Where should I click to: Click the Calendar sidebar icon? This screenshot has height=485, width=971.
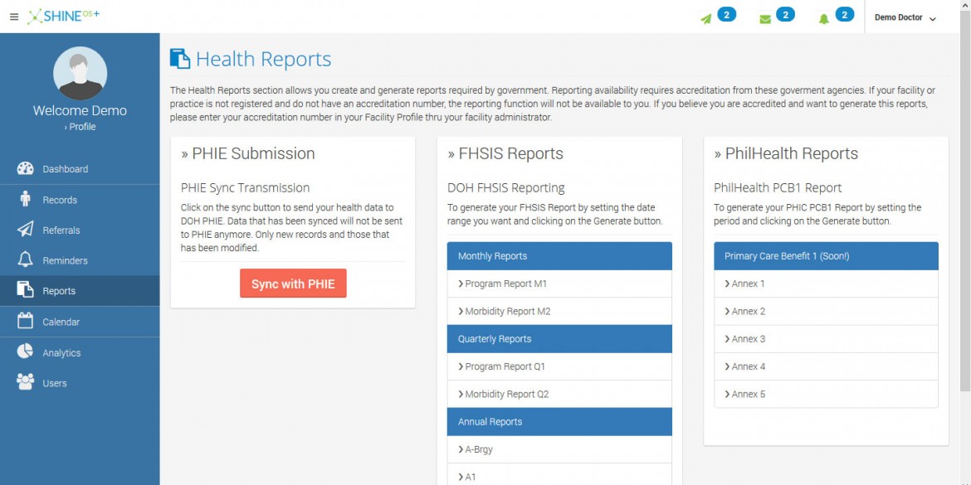pyautogui.click(x=26, y=321)
